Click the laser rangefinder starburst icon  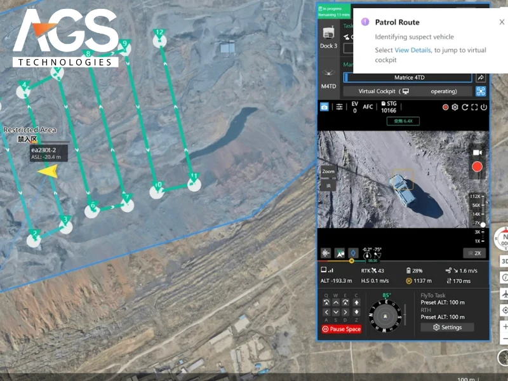click(x=325, y=253)
